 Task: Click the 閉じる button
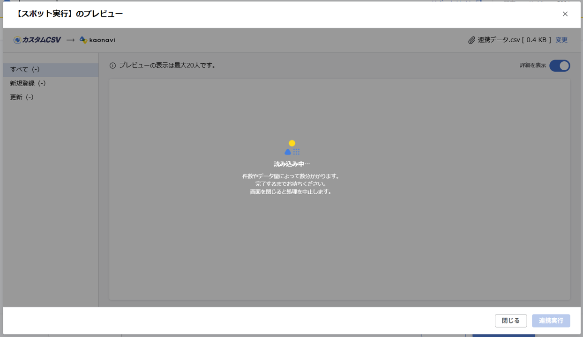[511, 321]
